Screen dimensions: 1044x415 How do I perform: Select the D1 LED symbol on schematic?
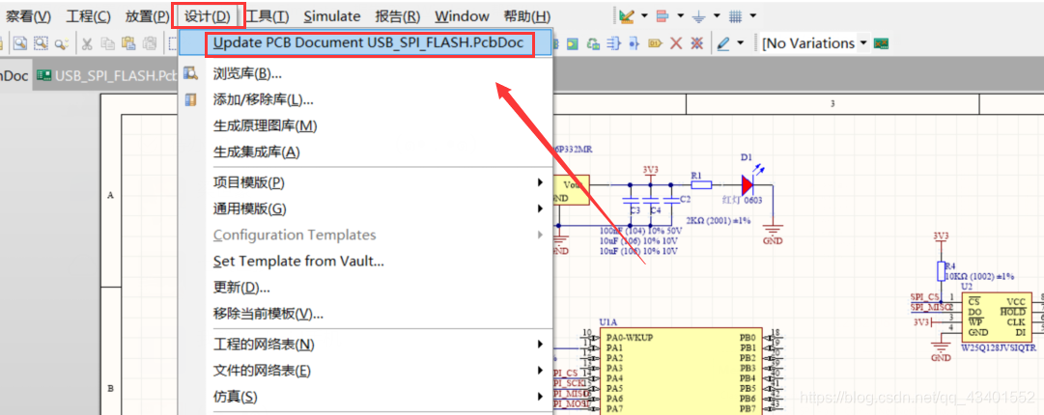748,184
